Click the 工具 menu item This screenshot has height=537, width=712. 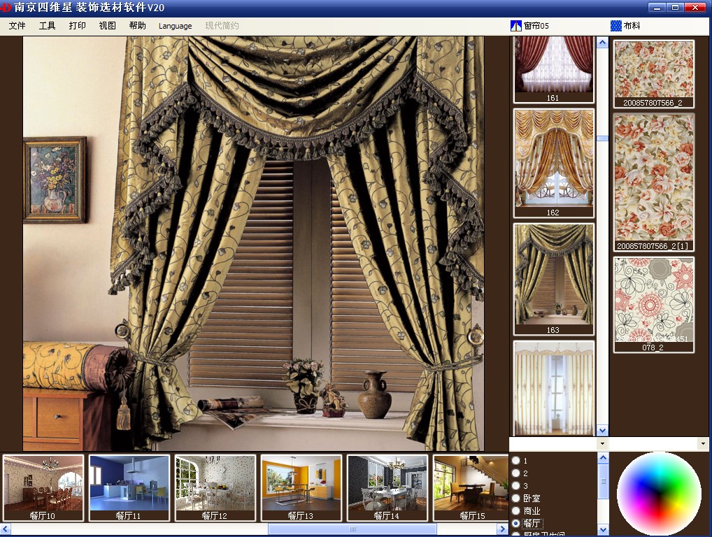(48, 26)
